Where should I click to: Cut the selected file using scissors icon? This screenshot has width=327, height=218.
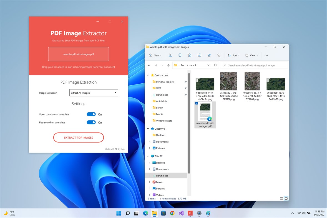pos(170,55)
